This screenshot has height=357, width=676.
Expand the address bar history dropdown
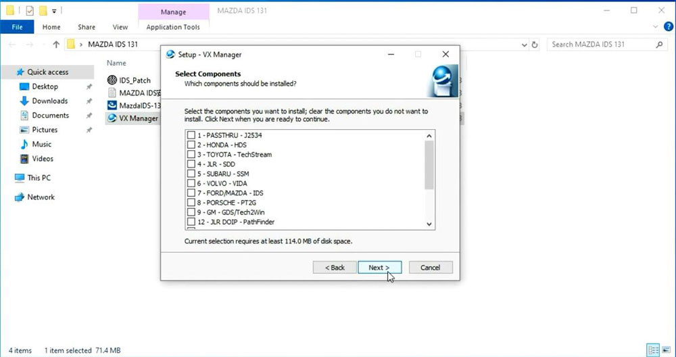[525, 45]
